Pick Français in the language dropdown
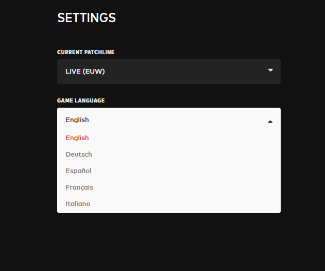325x271 pixels. tap(79, 188)
